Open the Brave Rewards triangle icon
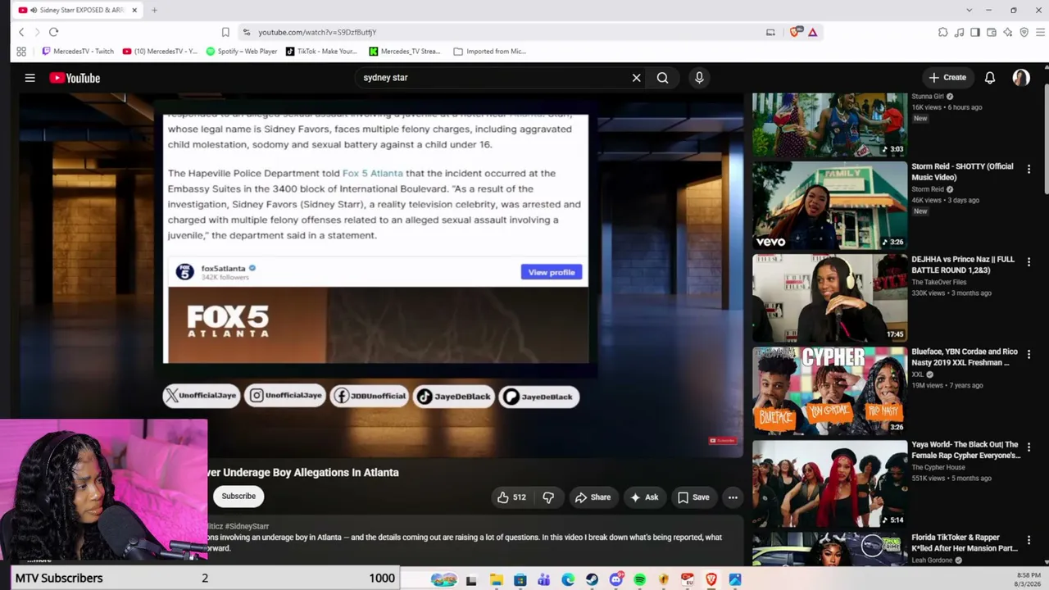 [812, 32]
